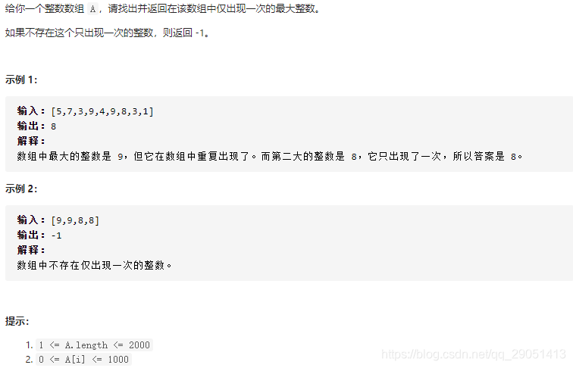
Task: Click the sentence about returning -1
Action: 107,33
